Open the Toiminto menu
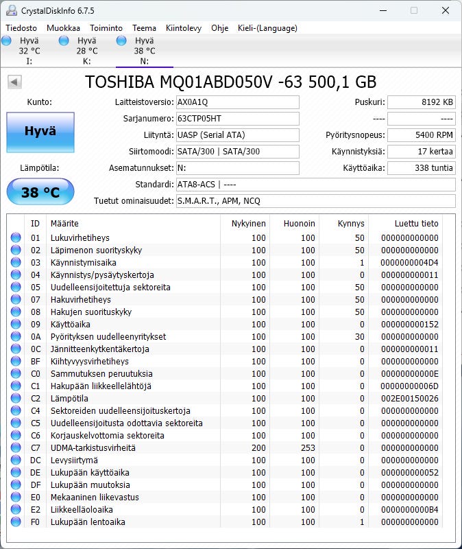462x549 pixels. coord(106,28)
